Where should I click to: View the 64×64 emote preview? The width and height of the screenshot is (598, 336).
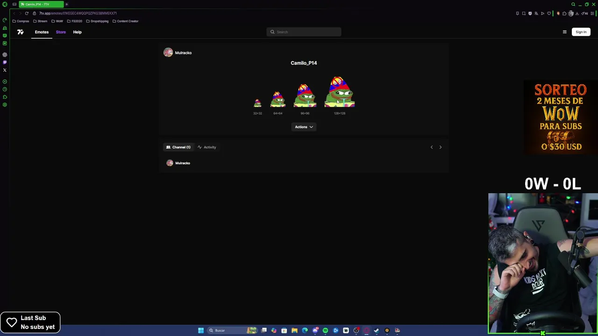[278, 99]
